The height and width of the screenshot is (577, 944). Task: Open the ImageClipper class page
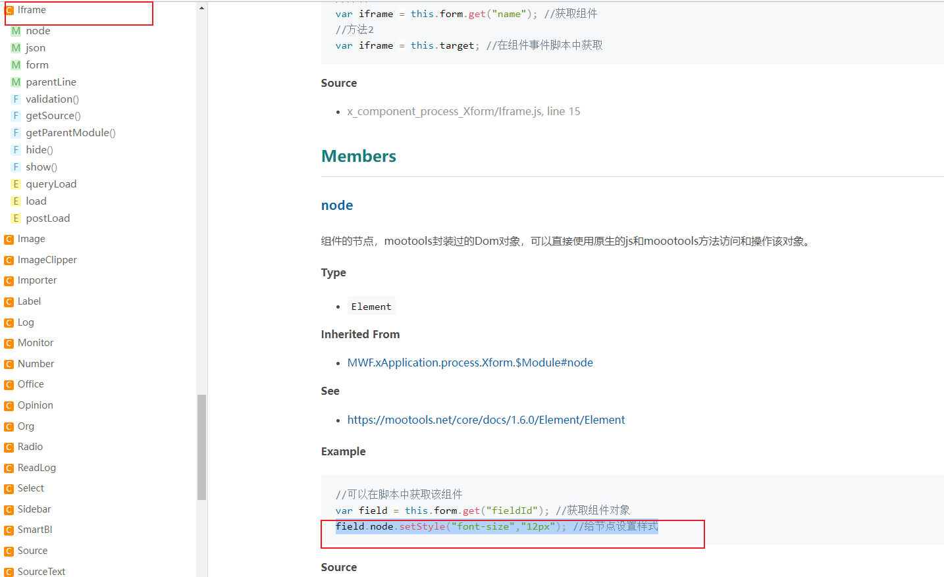click(x=47, y=260)
